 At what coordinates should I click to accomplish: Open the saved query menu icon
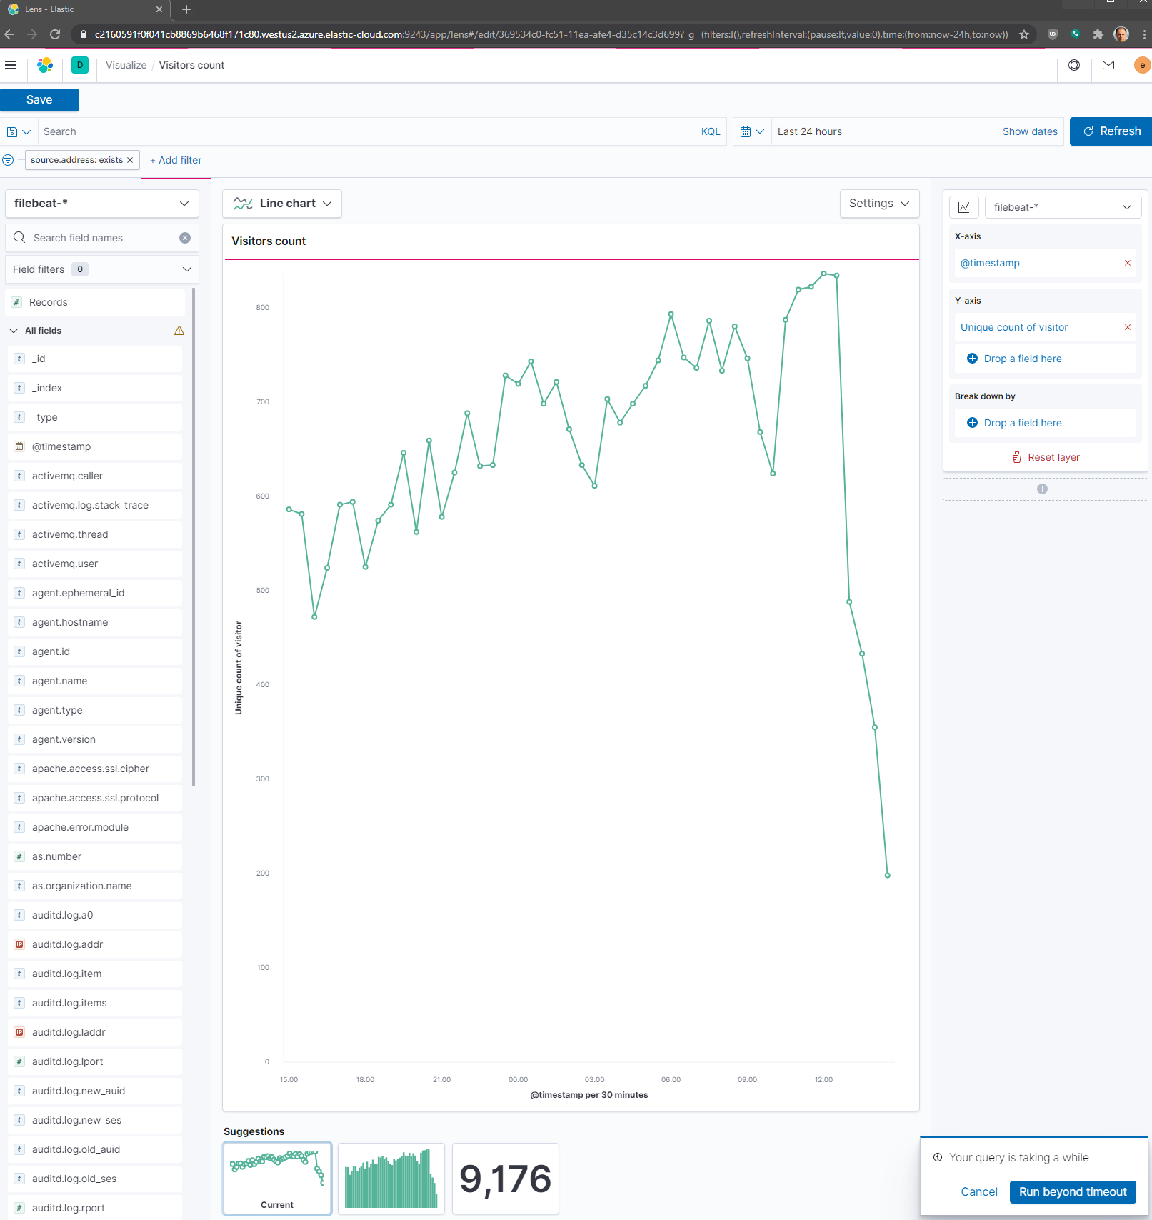pos(19,131)
